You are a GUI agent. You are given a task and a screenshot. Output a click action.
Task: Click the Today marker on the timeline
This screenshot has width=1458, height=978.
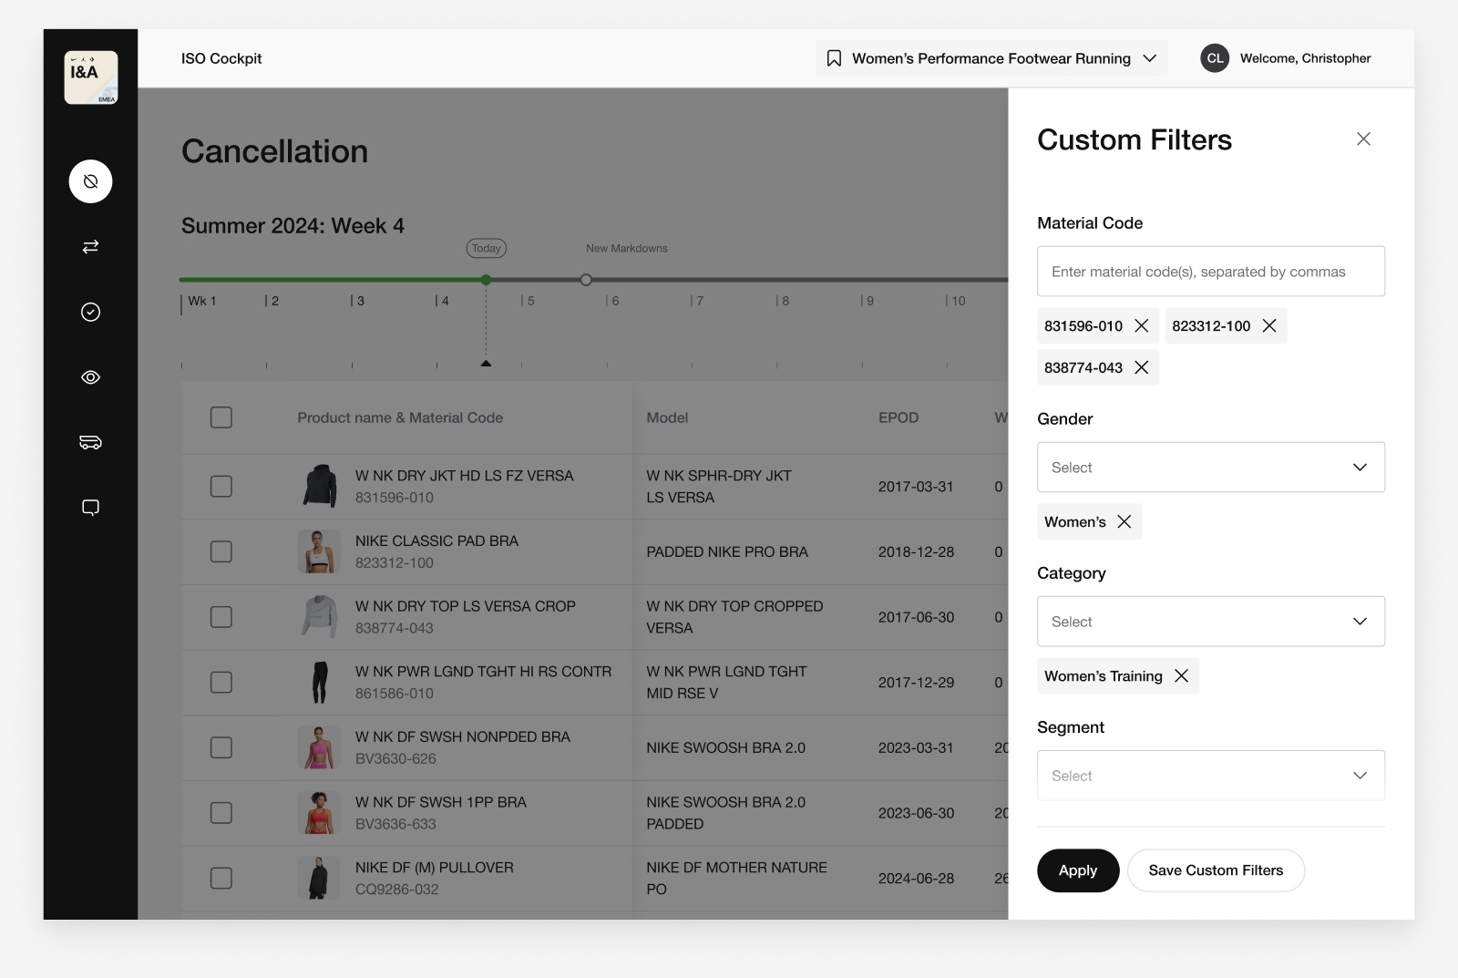point(487,248)
